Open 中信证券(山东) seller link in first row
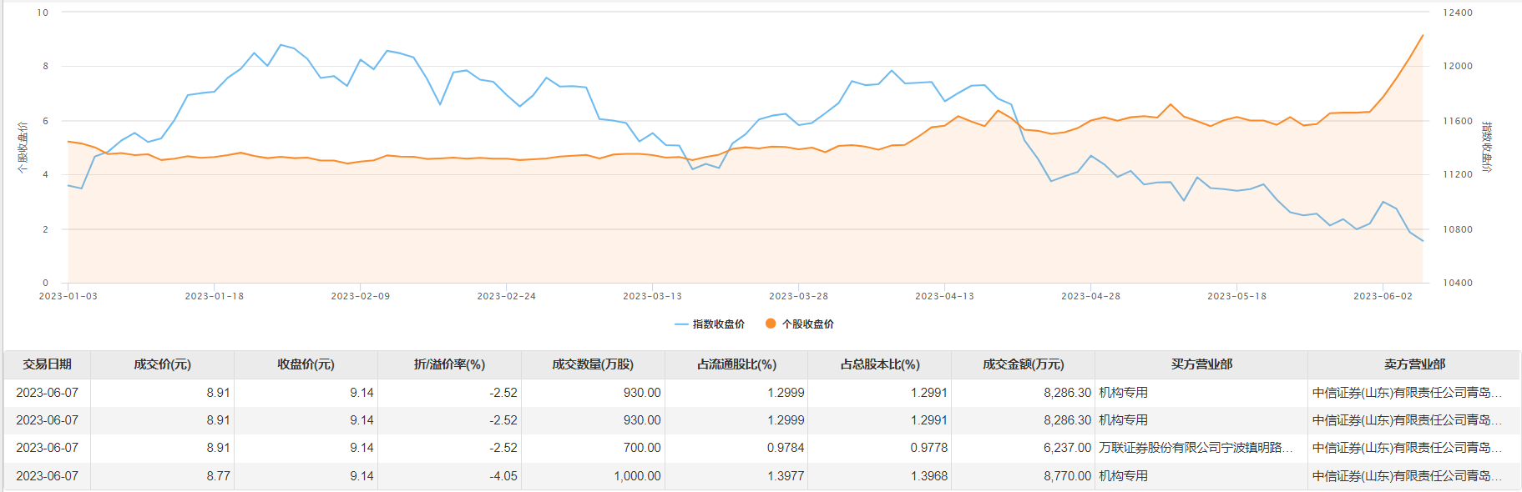This screenshot has width=1522, height=492. [x=1407, y=393]
